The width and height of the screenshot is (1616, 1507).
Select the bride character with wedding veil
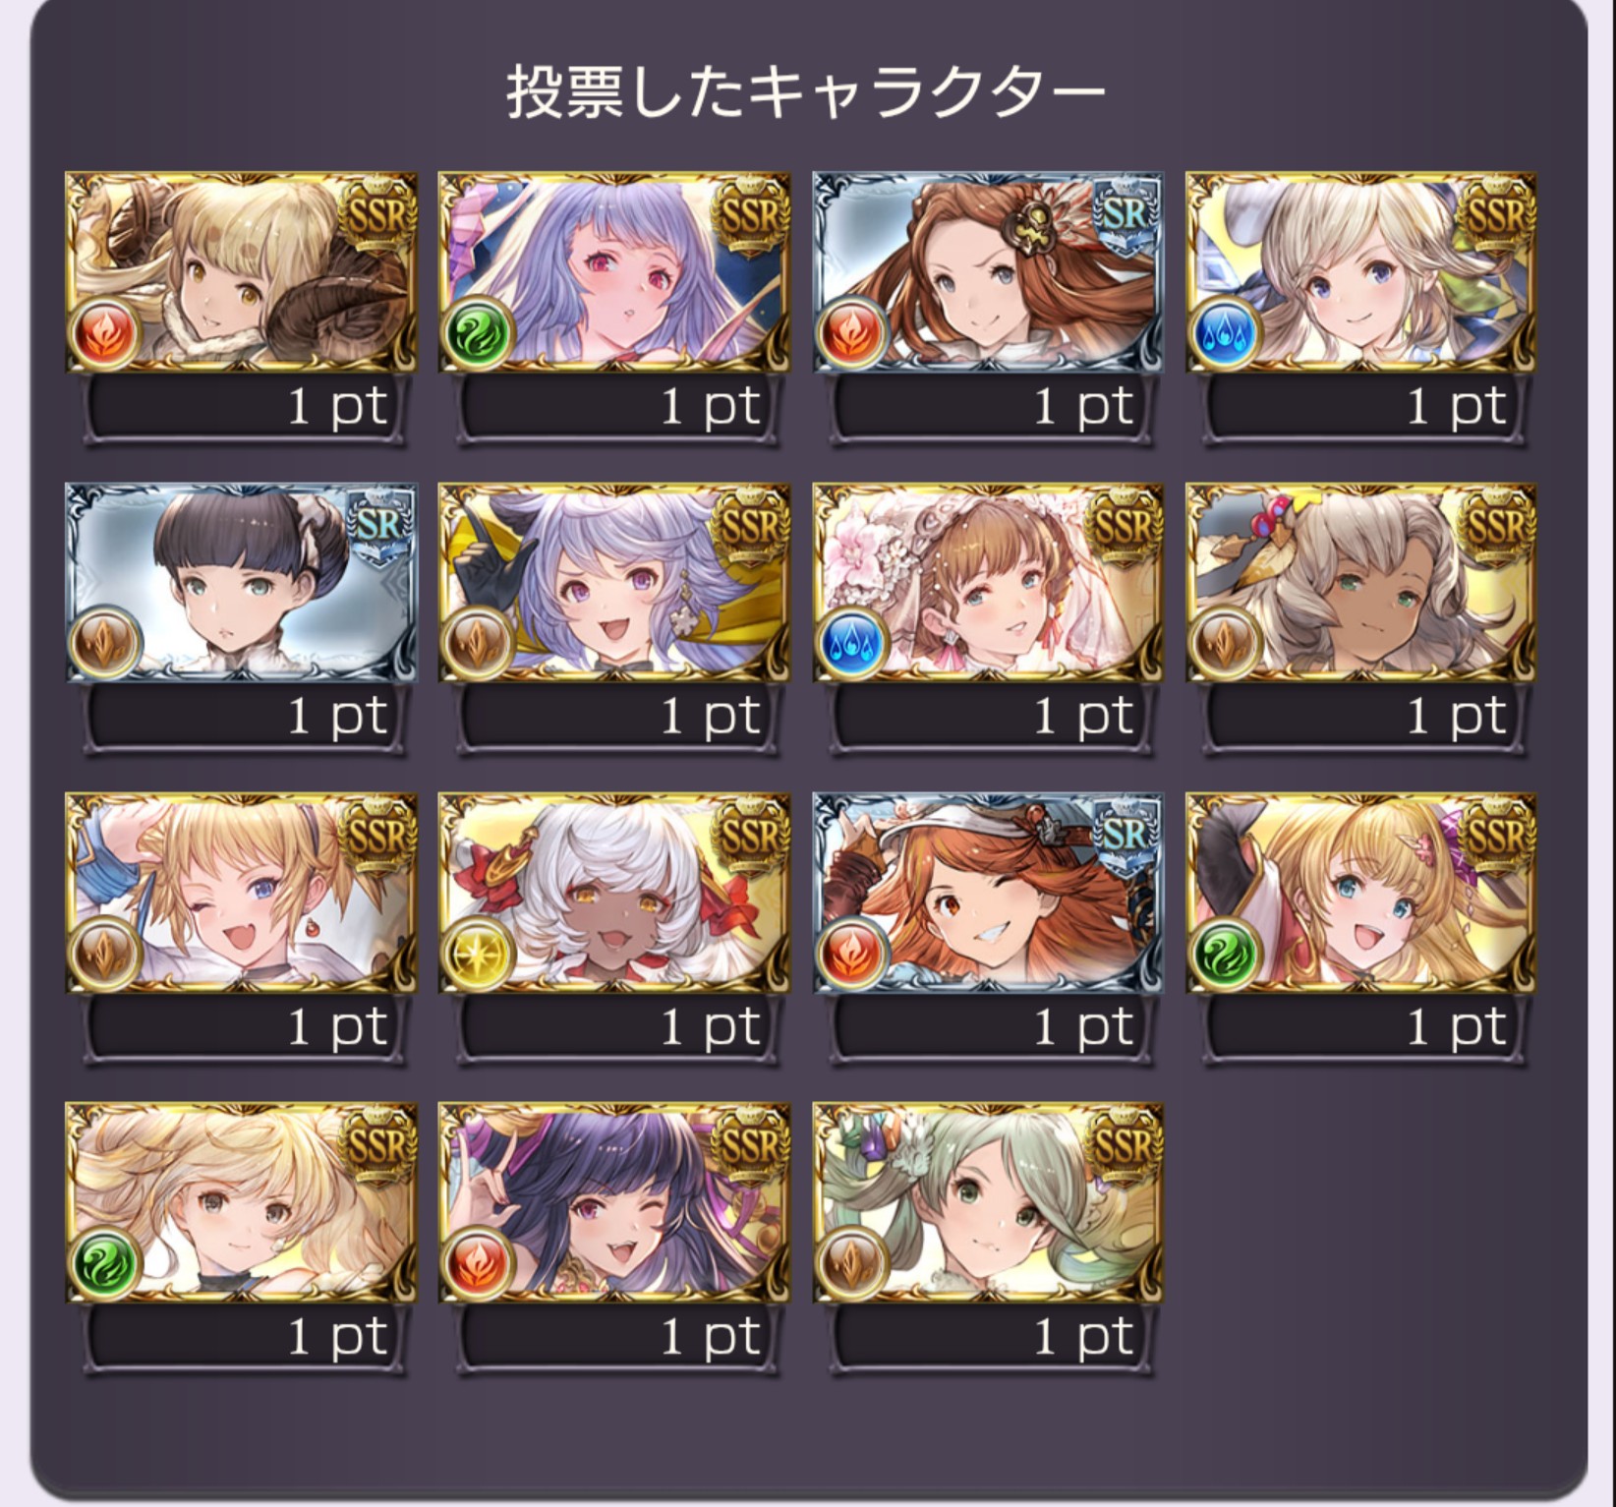click(987, 582)
